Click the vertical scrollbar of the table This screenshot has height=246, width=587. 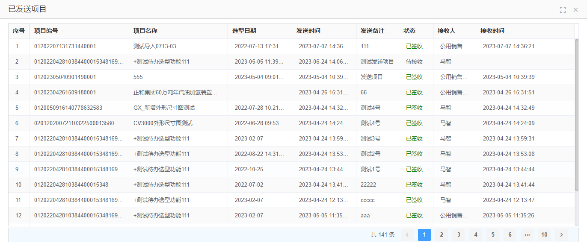click(577, 115)
